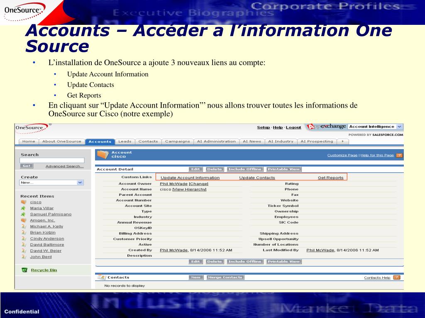The width and height of the screenshot is (425, 318).
Task: Switch to the Home tab
Action: click(29, 141)
